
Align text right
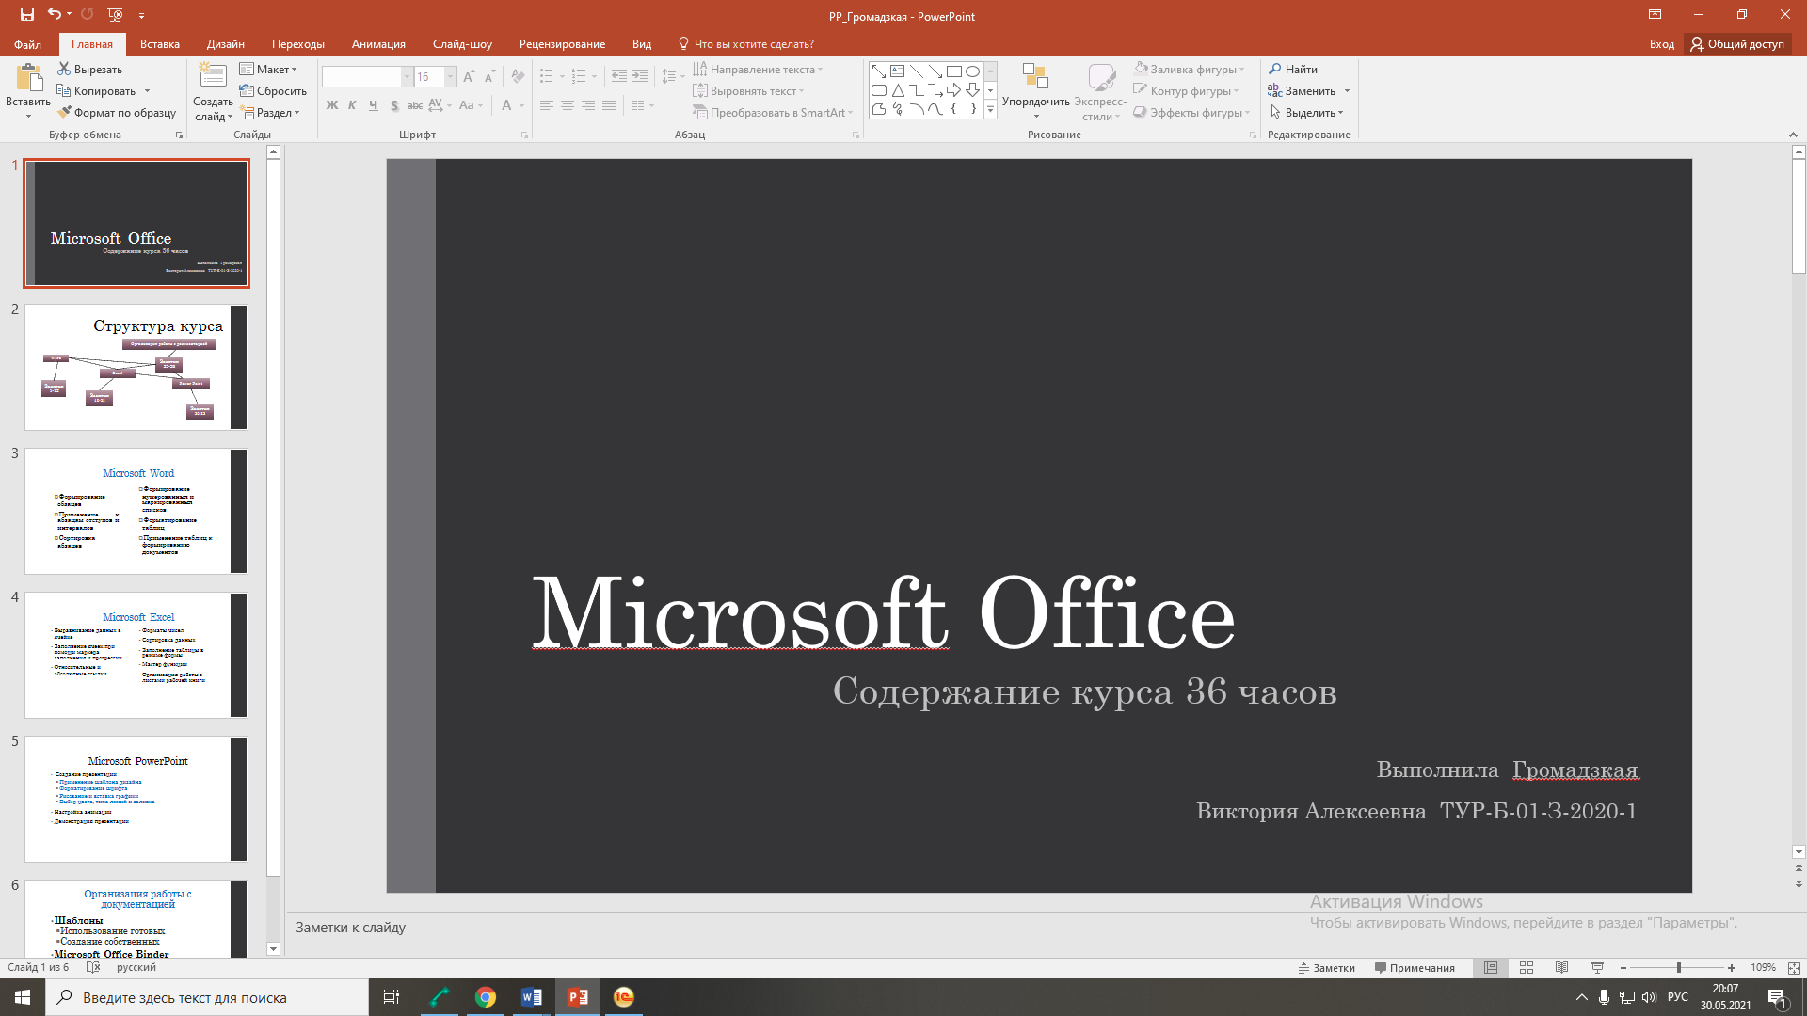587,105
